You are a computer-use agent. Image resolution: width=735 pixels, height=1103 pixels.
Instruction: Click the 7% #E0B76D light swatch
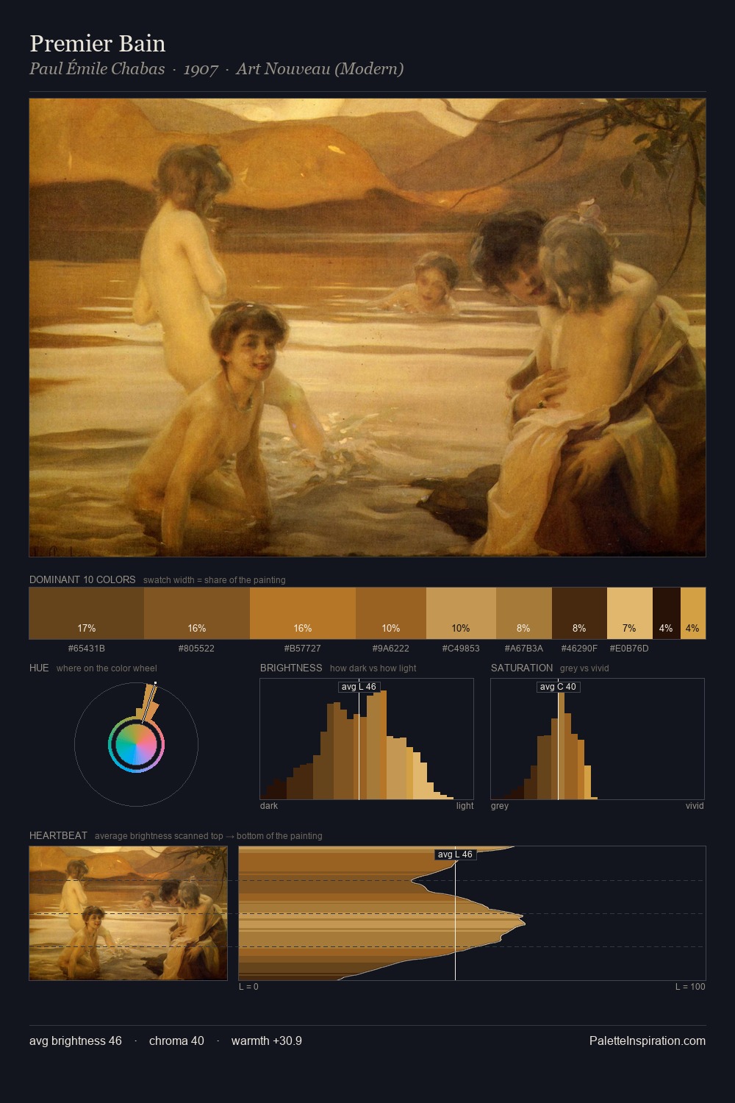[630, 613]
